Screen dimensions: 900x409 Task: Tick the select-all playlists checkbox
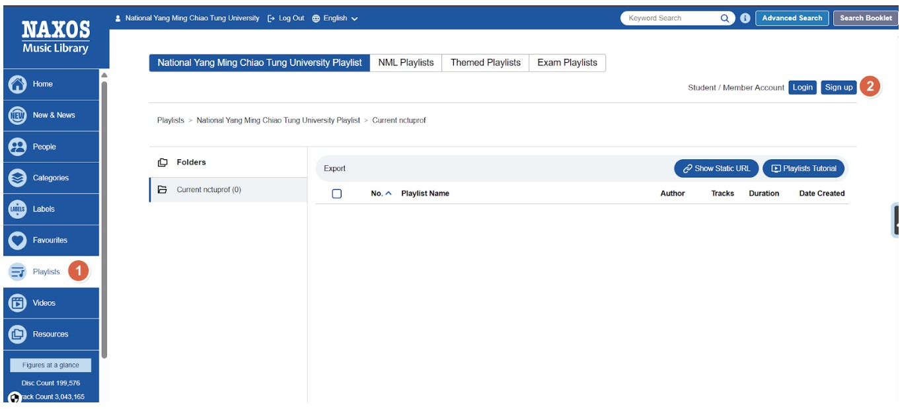click(x=337, y=194)
